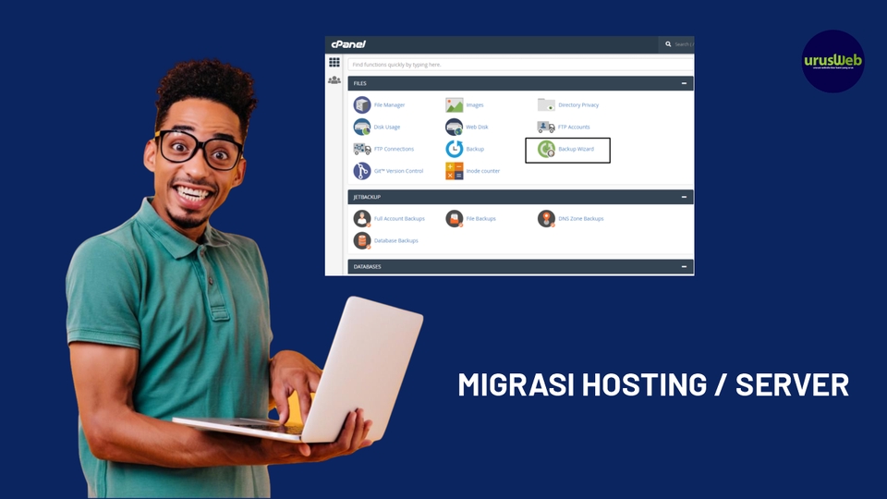Screen dimensions: 887x499
Task: Collapse the JETBACKUP section
Action: 684,197
